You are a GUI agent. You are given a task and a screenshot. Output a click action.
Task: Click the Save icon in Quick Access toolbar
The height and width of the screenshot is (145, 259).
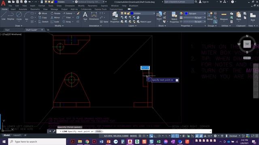pos(17,2)
